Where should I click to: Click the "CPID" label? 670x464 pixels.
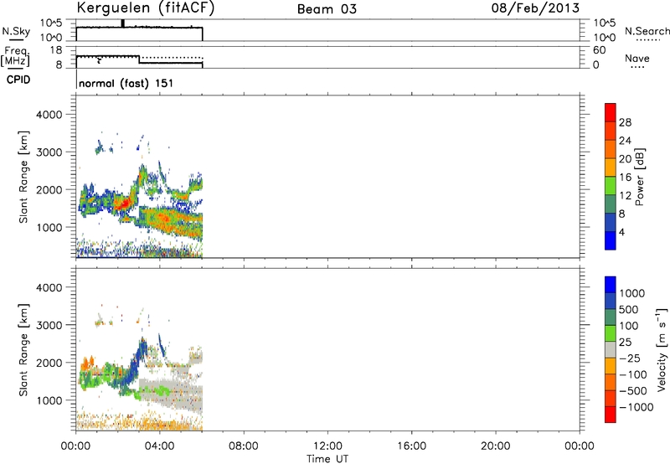tap(18, 80)
